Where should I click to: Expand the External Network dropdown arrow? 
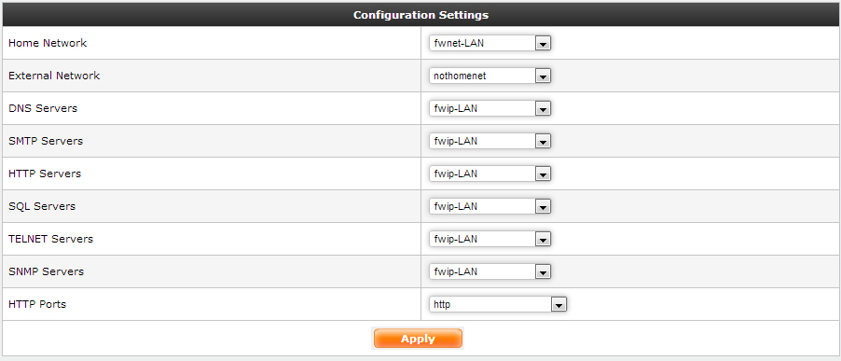tap(543, 76)
